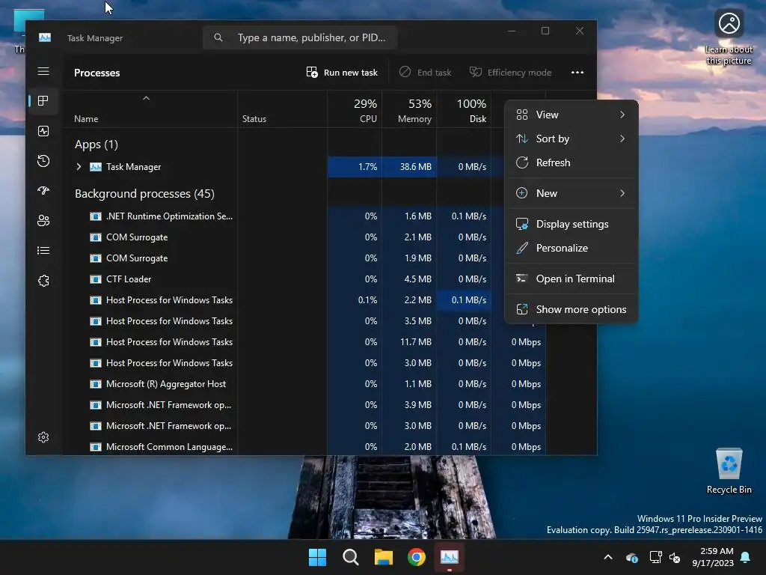Select the Processes page icon in sidebar

point(43,101)
